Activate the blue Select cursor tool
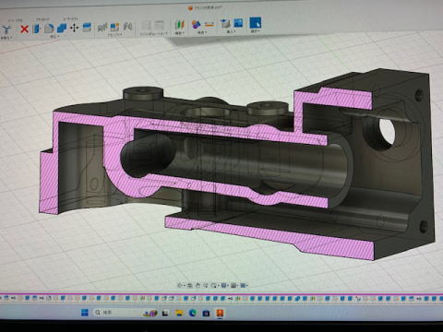The height and width of the screenshot is (332, 443). (x=255, y=23)
